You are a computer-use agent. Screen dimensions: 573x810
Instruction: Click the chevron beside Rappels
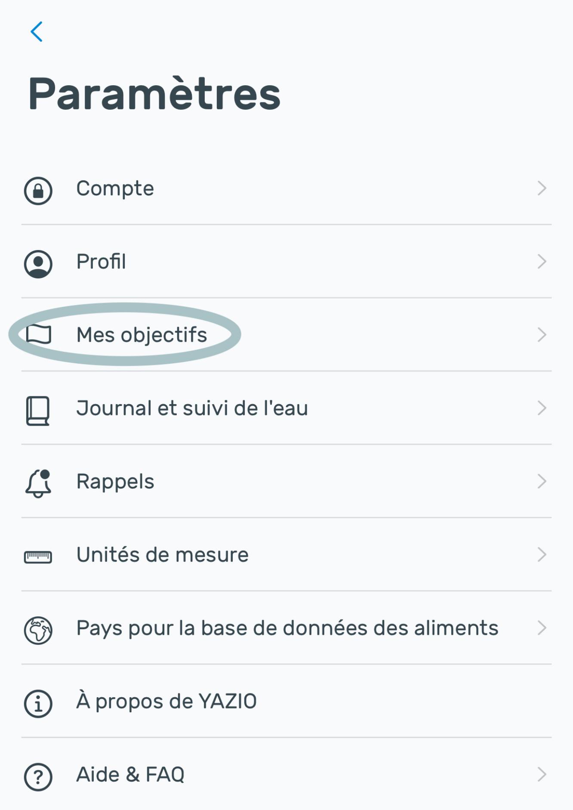[x=542, y=481]
